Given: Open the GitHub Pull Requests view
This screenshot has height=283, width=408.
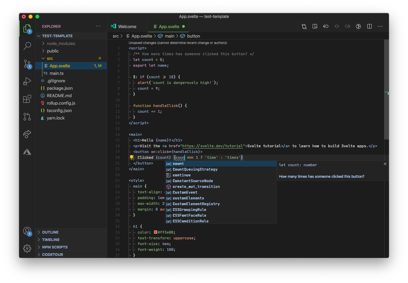Looking at the screenshot, I should point(27,116).
